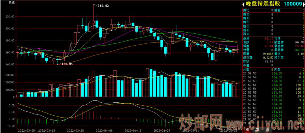Click the 日線 period label

pyautogui.click(x=12, y=3)
